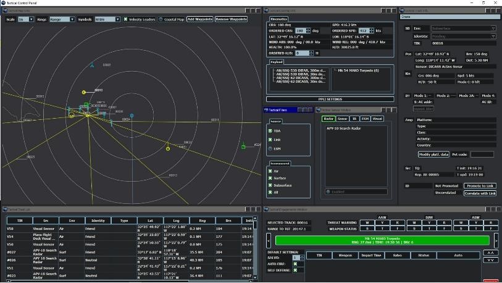Click the Tactical Engagements Window title icon
The height and width of the screenshot is (283, 502).
click(266, 209)
